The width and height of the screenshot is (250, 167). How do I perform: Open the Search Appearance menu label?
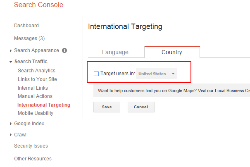click(x=36, y=50)
